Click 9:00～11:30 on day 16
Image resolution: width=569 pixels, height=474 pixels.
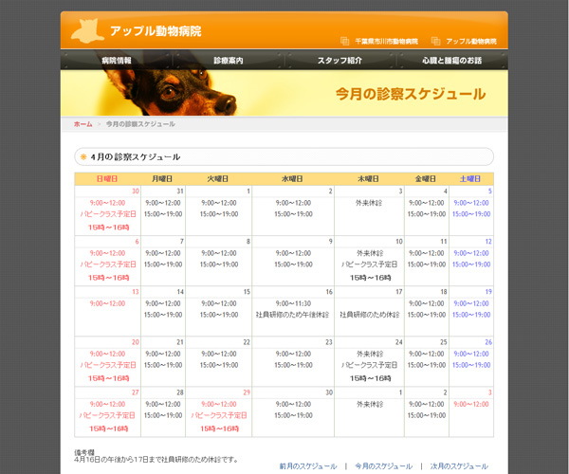coord(293,303)
